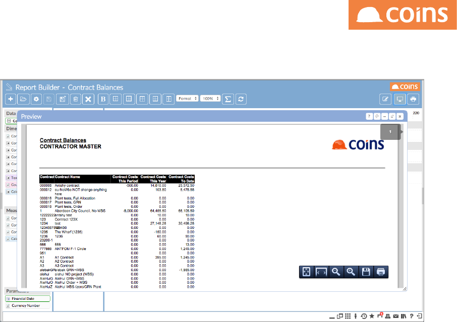The image size is (457, 322).
Task: Click Fit width icon in preview toolbar
Action: click(321, 272)
